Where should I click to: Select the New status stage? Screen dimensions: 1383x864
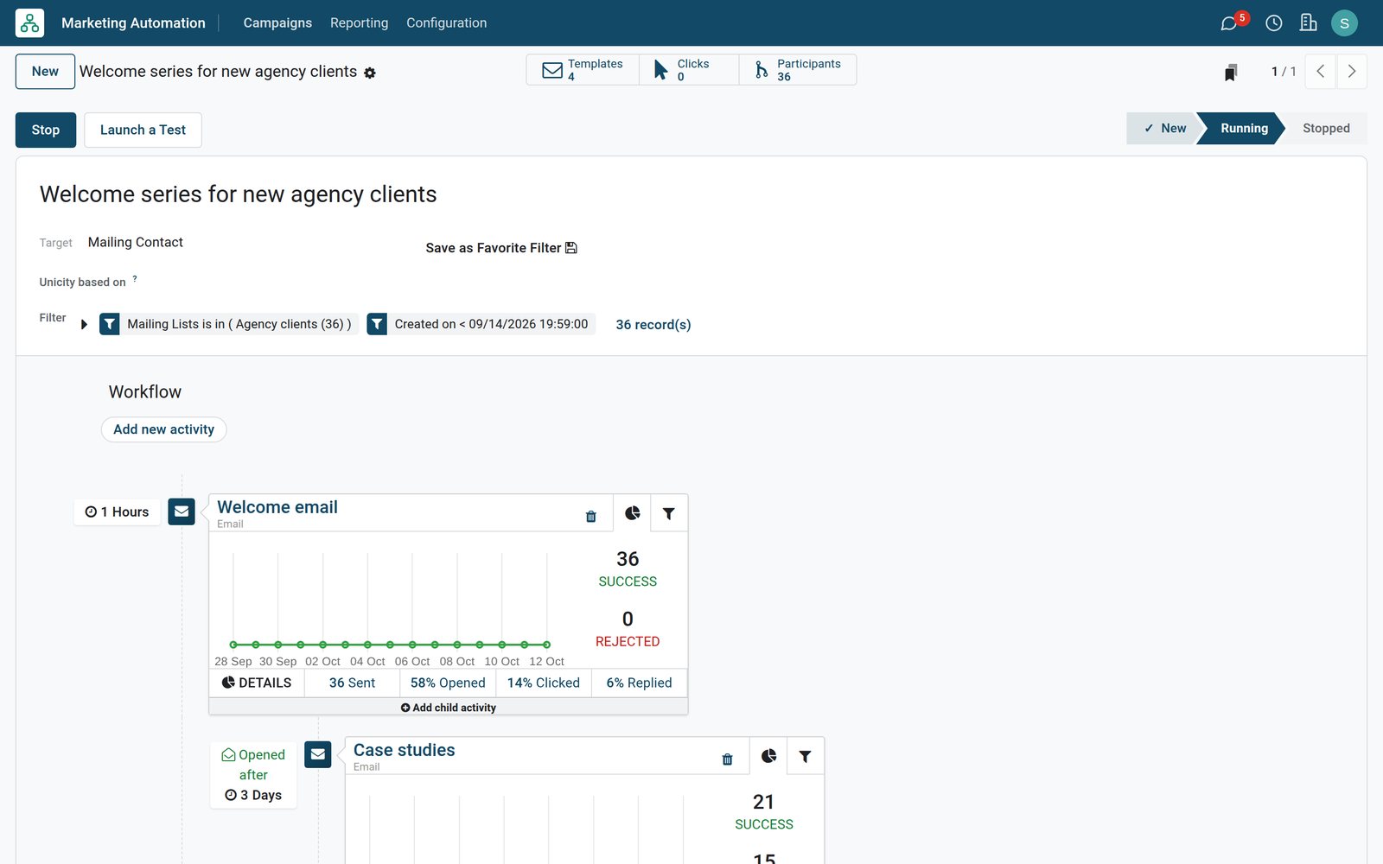click(x=1164, y=129)
